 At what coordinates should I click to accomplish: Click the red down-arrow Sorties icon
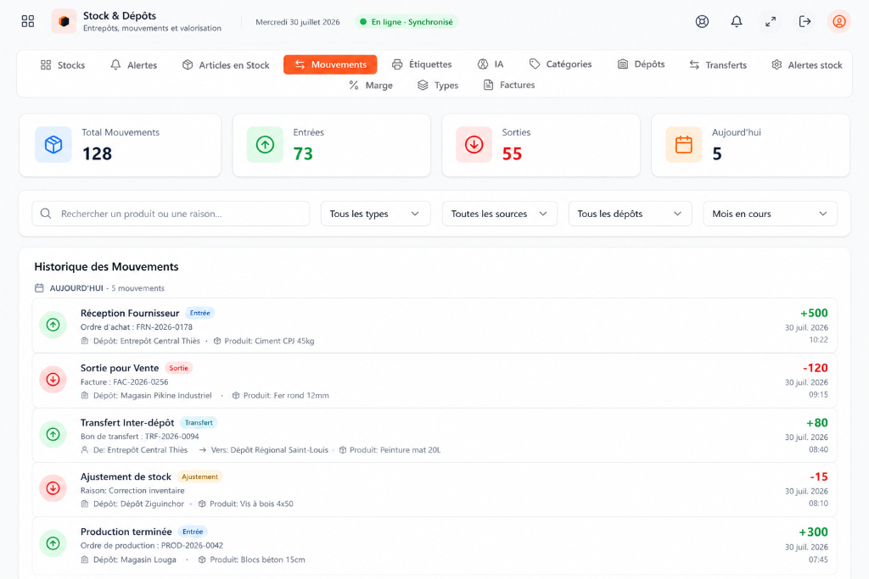coord(474,144)
